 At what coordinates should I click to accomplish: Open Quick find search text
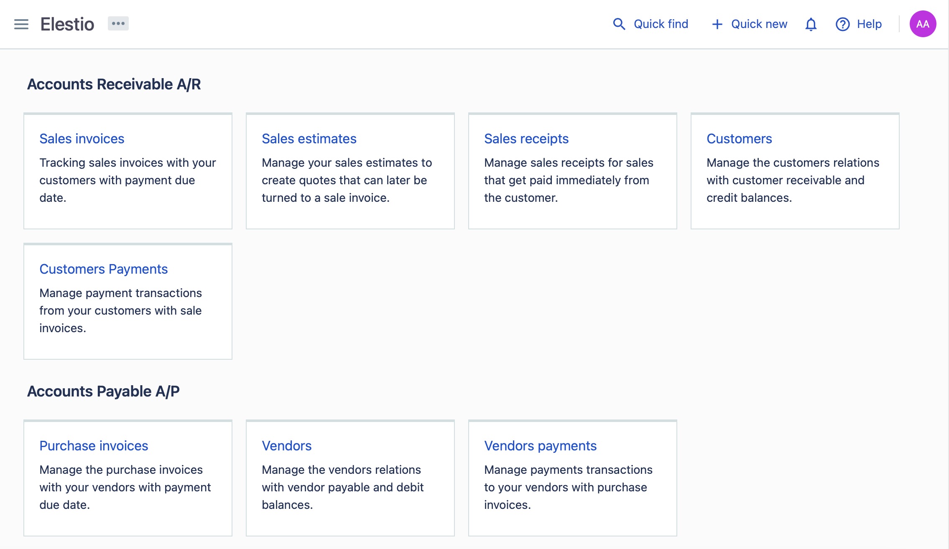661,24
